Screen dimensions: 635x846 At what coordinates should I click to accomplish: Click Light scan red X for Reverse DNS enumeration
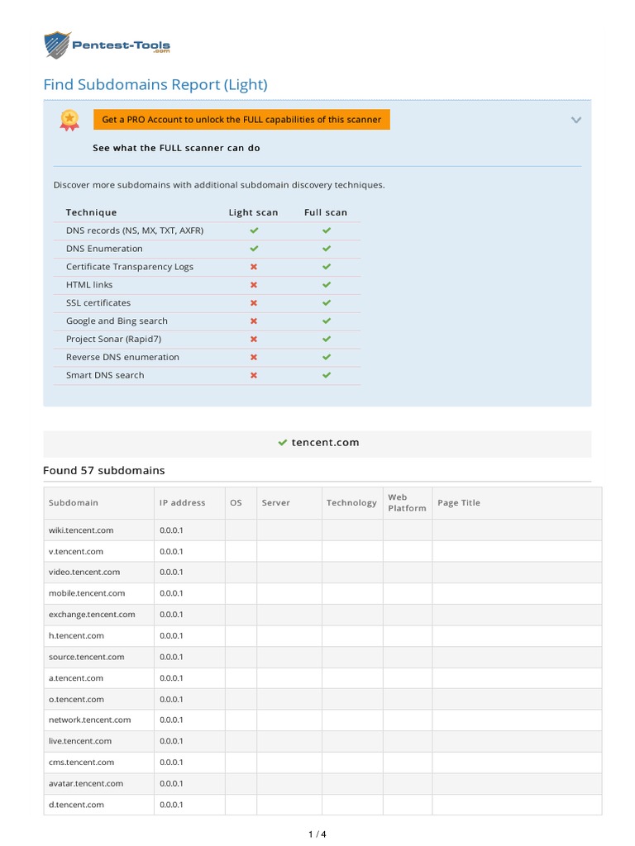tap(254, 357)
